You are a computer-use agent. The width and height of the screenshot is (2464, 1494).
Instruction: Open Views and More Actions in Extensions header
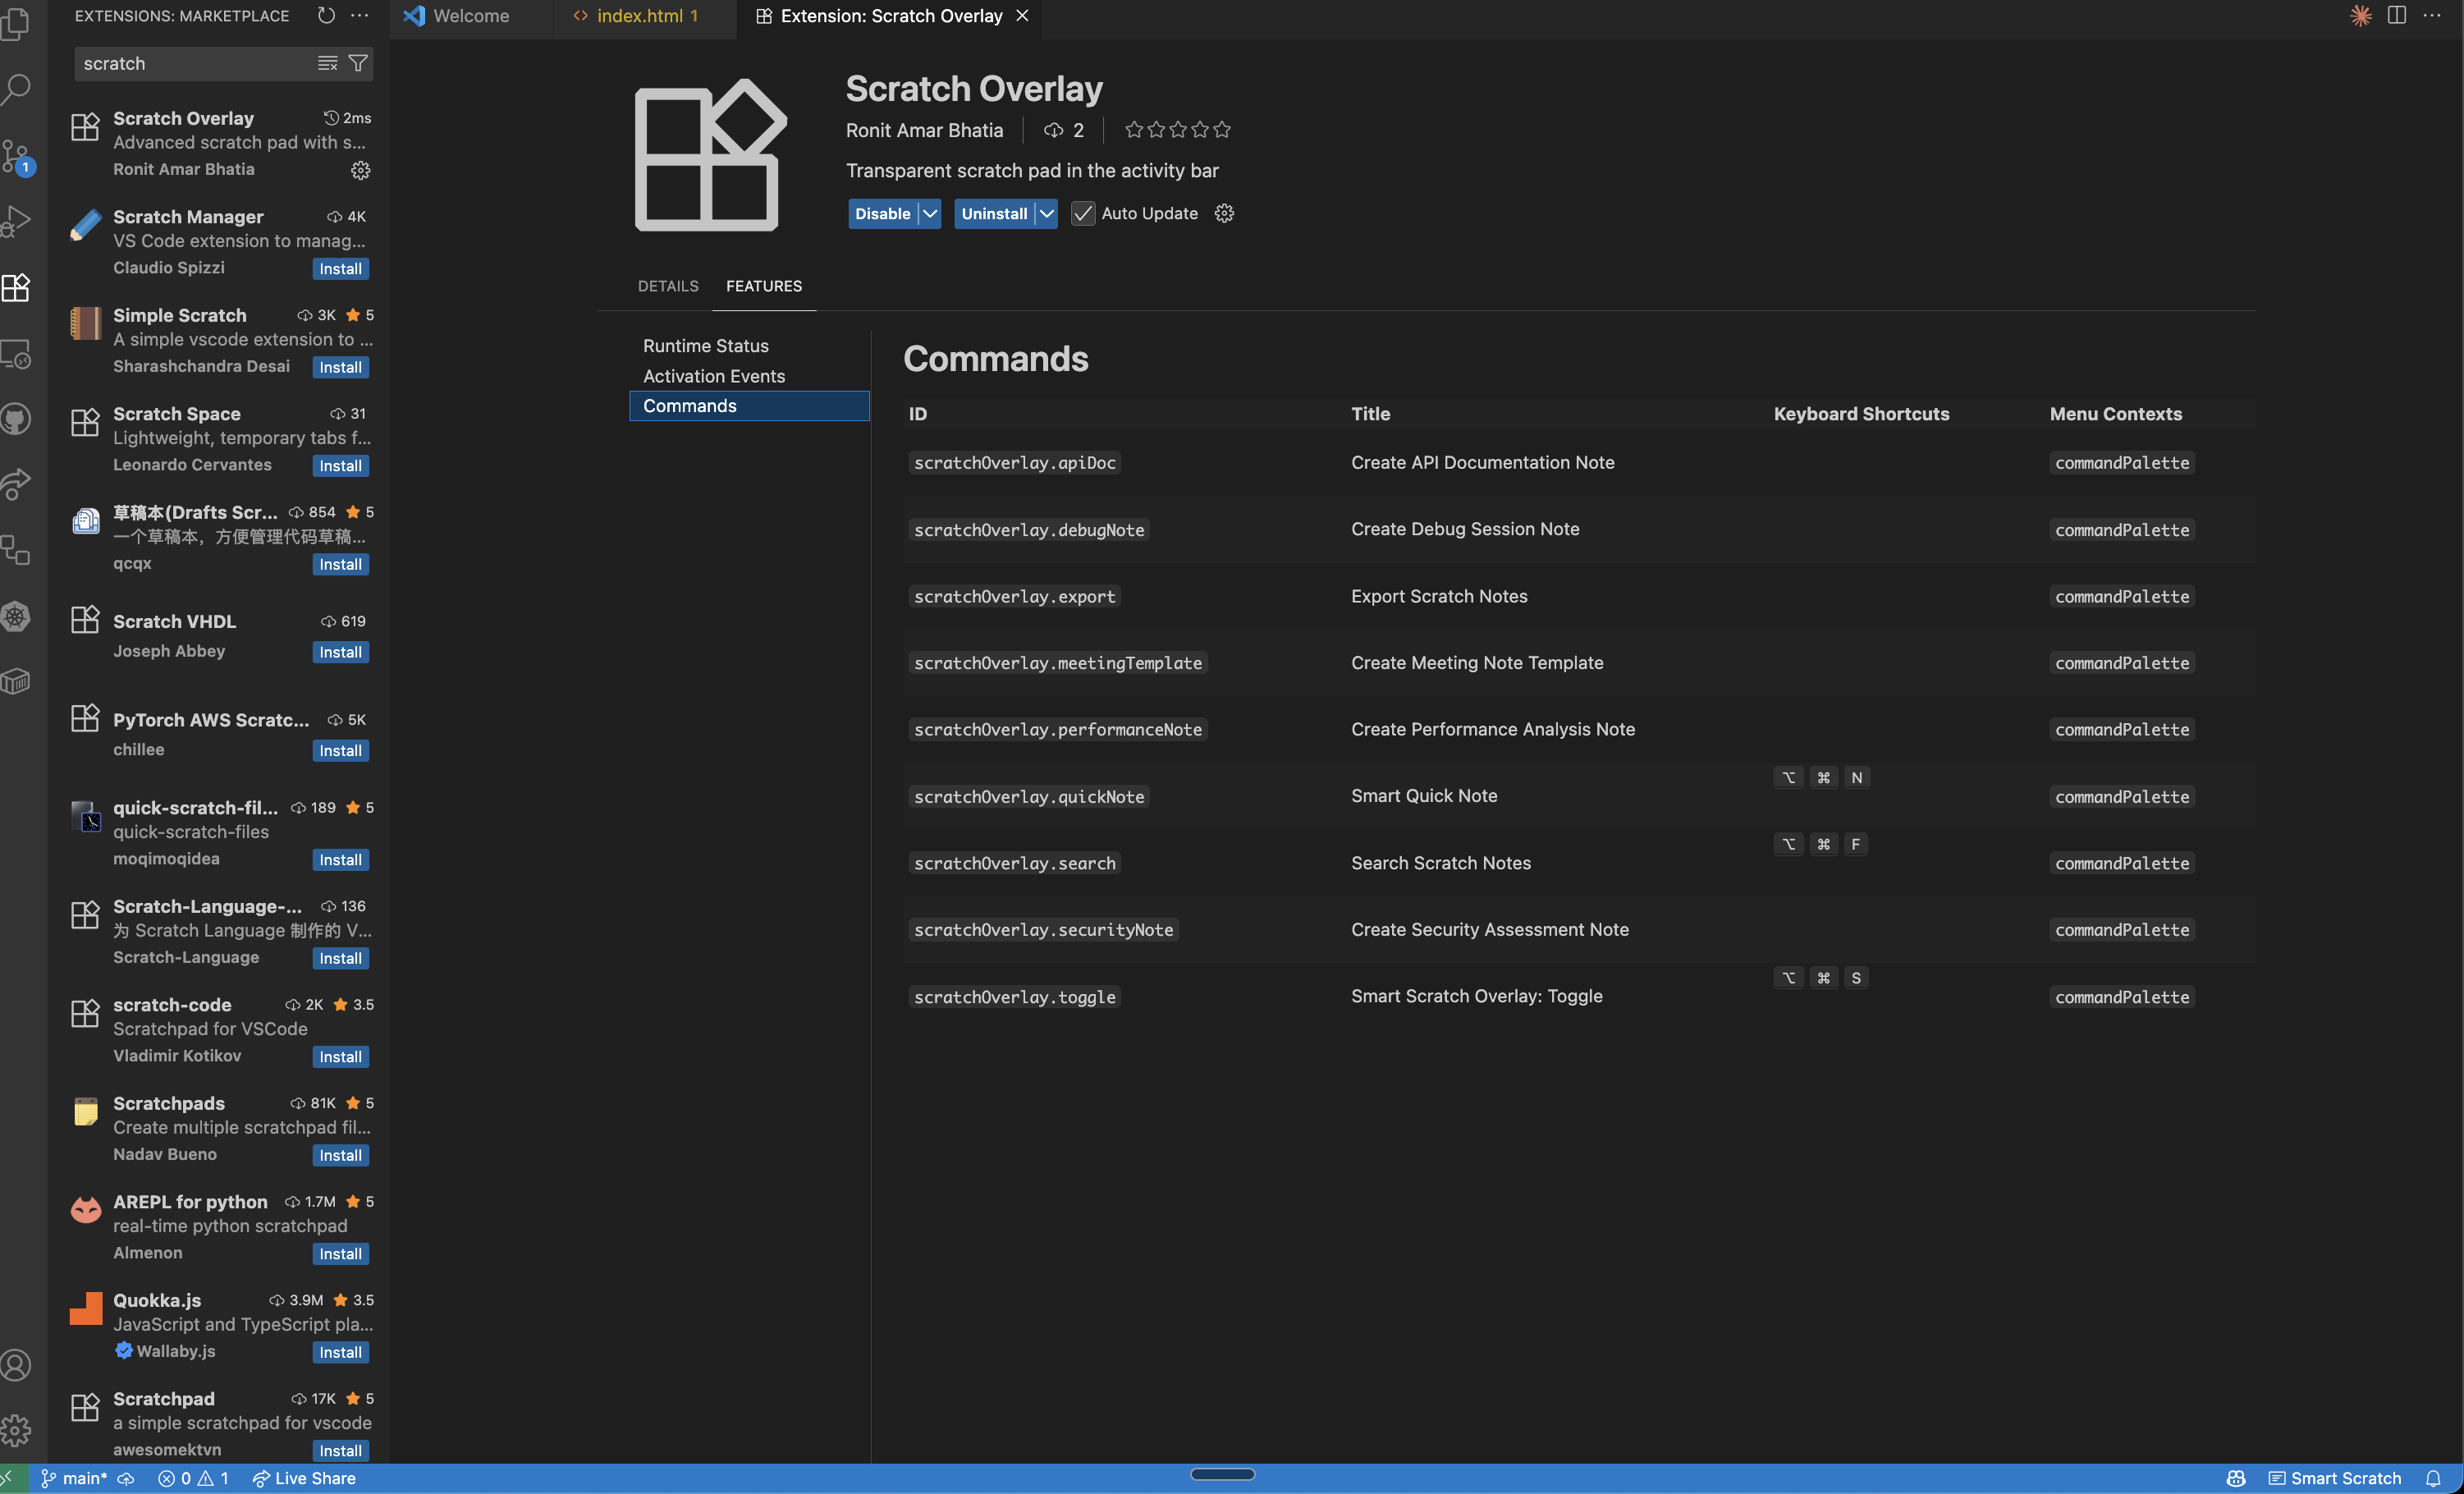360,15
